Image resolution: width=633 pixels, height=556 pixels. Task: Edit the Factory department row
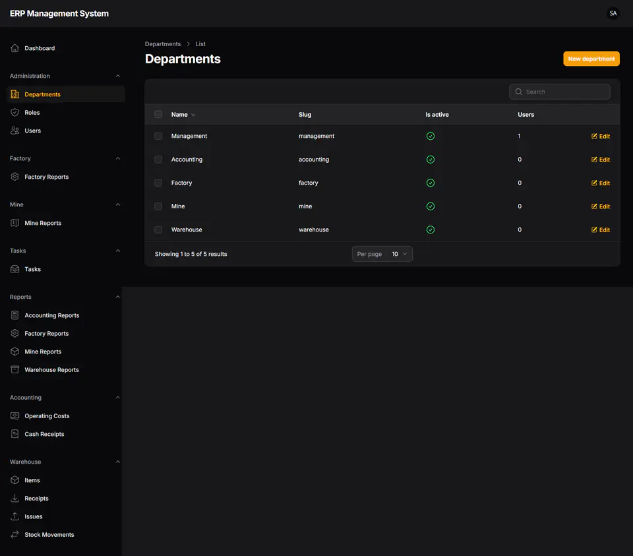pos(601,183)
